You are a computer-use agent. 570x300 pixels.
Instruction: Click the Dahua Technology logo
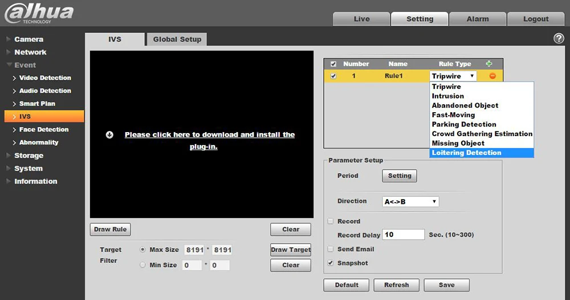(x=39, y=13)
